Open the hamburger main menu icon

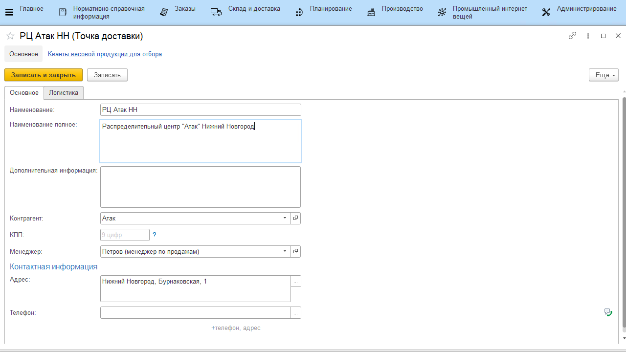pyautogui.click(x=9, y=12)
